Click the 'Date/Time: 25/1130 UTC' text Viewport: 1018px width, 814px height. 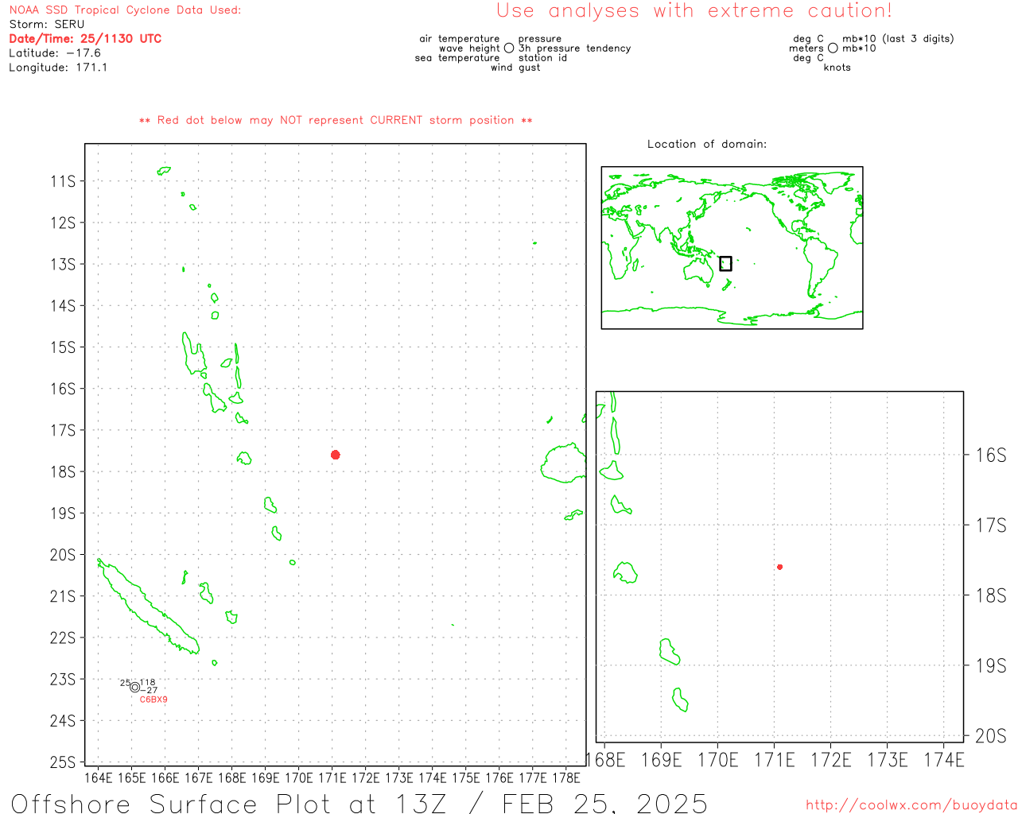(x=85, y=39)
